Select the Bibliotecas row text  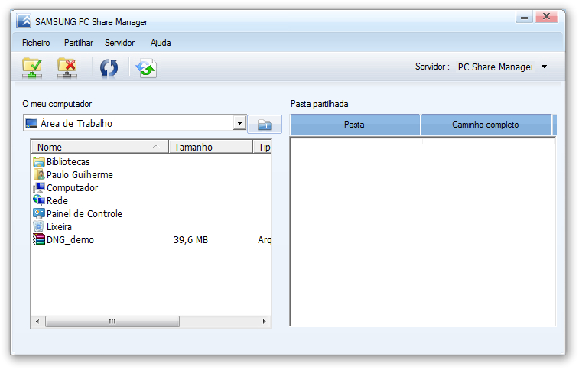tap(68, 161)
